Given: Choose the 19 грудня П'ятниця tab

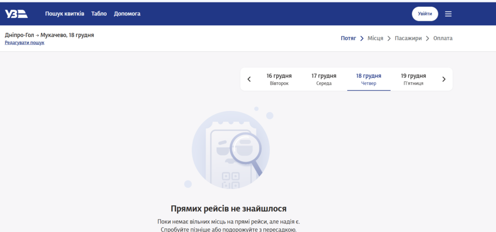Looking at the screenshot, I should [x=413, y=79].
